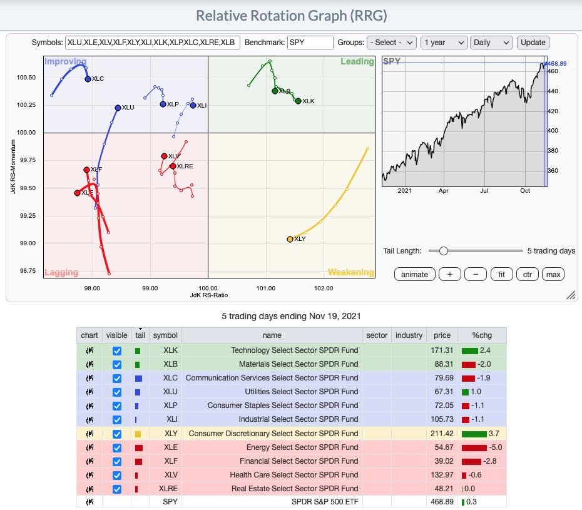Uncheck XLU visible checkbox
Screen dimensions: 582x510
click(x=117, y=392)
